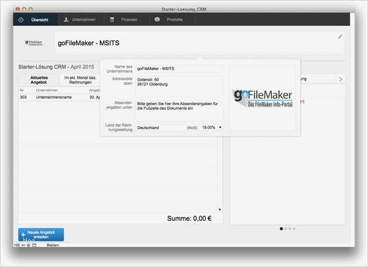Click the Nr column header
The height and width of the screenshot is (267, 368).
point(22,90)
